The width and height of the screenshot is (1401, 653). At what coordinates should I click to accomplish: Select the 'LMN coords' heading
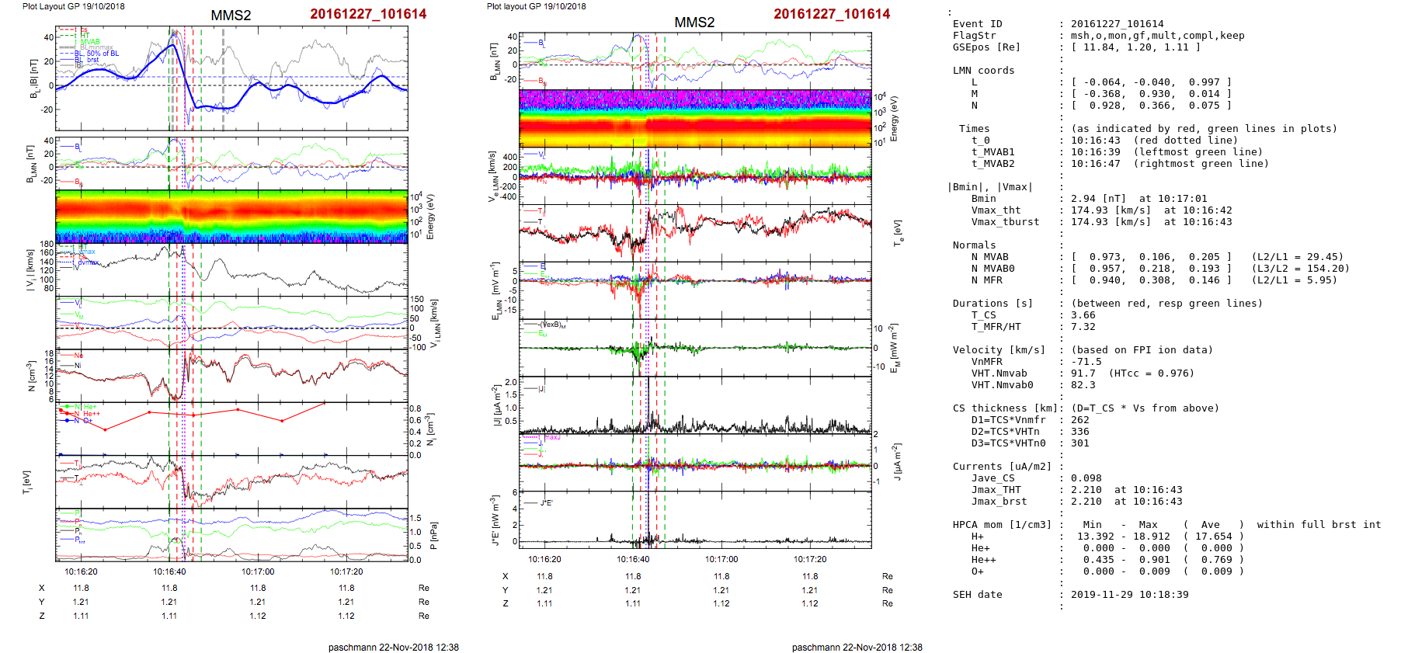pos(983,71)
